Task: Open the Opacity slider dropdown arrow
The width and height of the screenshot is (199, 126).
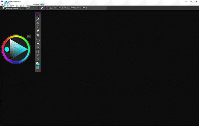Action: [75, 8]
